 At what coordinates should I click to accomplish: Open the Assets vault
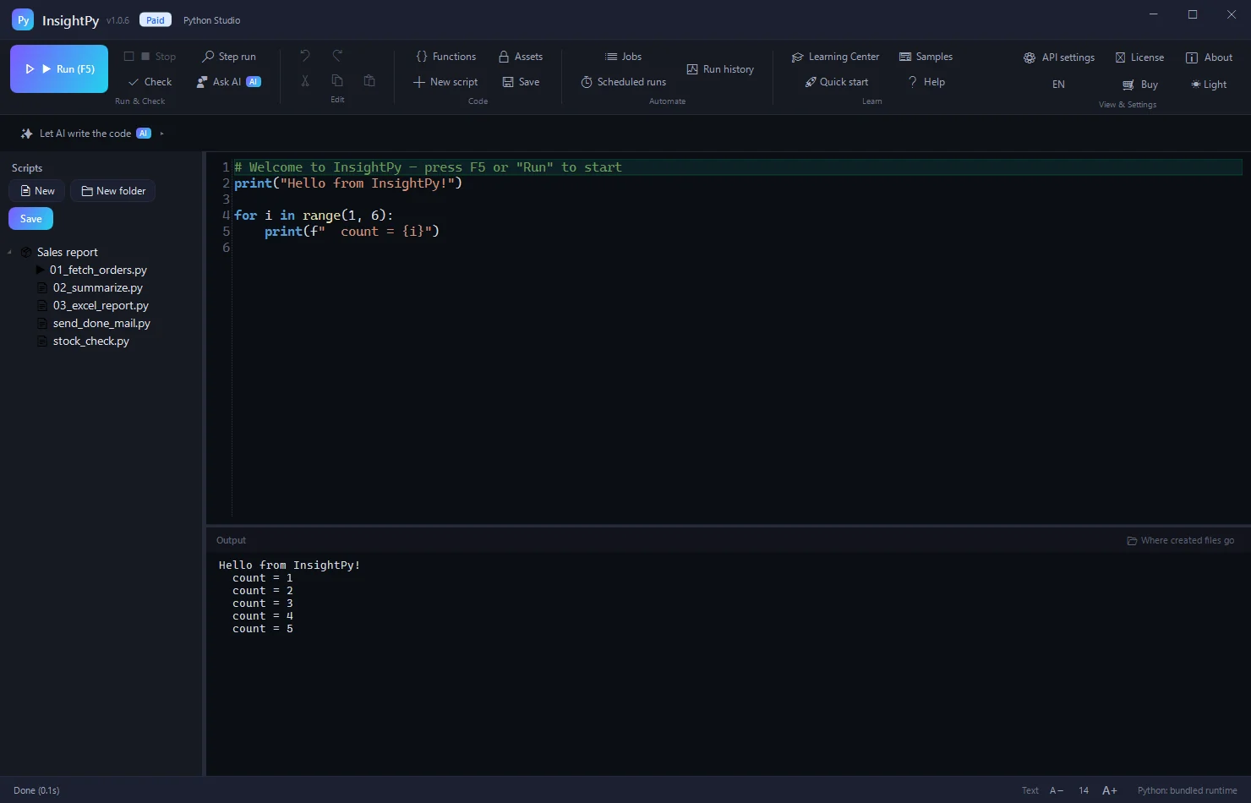(x=521, y=57)
